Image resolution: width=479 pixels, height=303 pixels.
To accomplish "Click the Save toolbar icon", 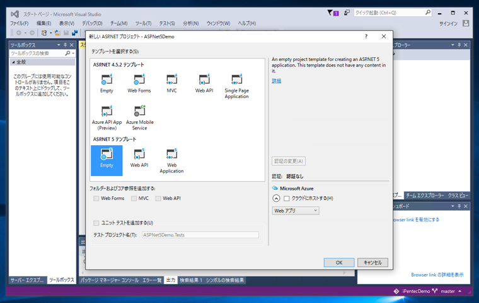I will tap(66, 33).
